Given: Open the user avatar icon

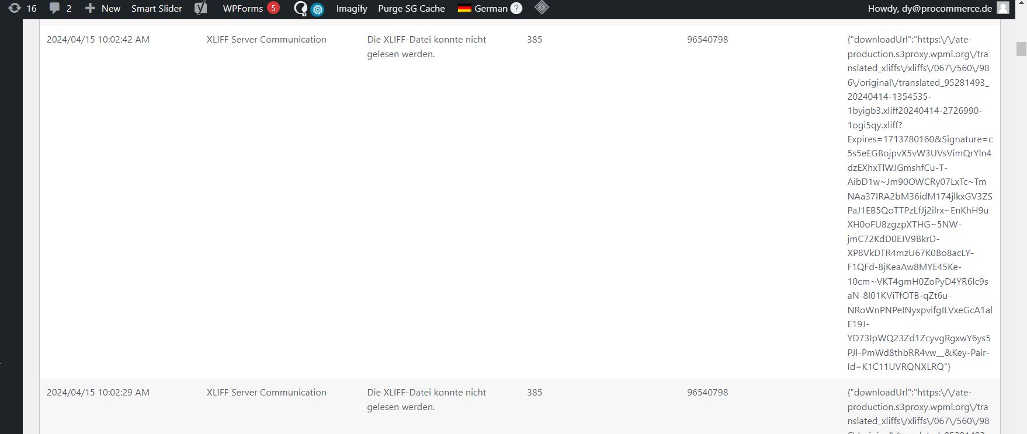Looking at the screenshot, I should tap(1003, 8).
